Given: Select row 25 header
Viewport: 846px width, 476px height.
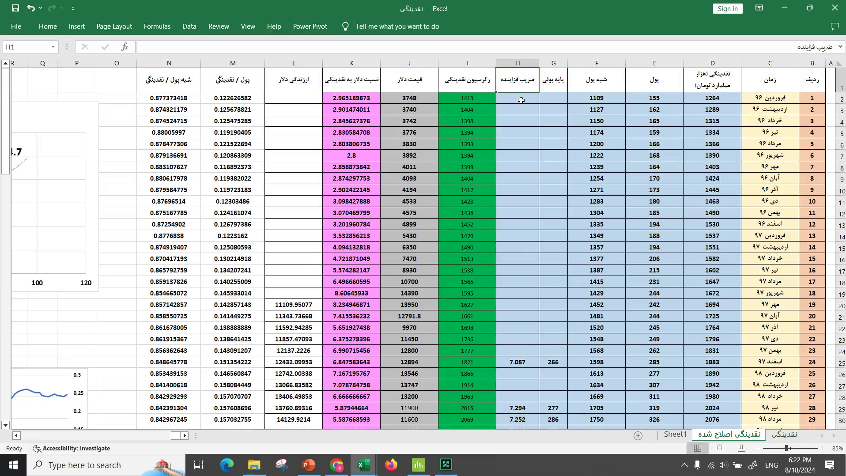Looking at the screenshot, I should [841, 362].
